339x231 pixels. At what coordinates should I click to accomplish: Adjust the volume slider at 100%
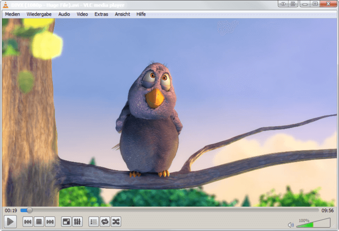point(313,223)
